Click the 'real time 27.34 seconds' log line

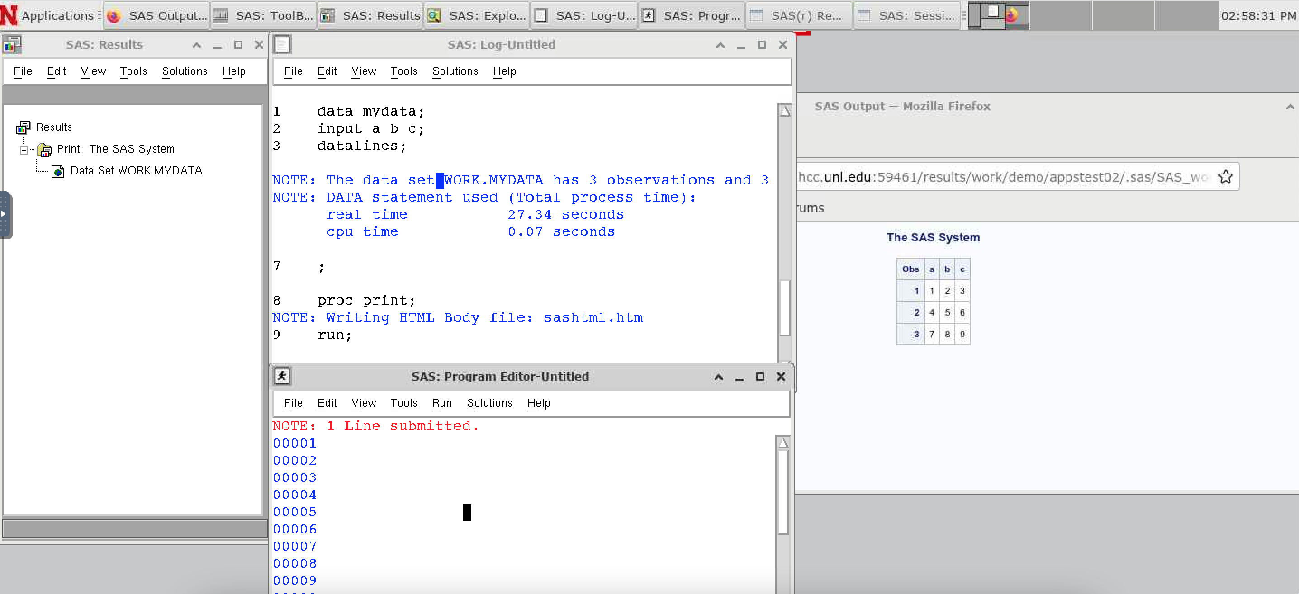click(475, 215)
